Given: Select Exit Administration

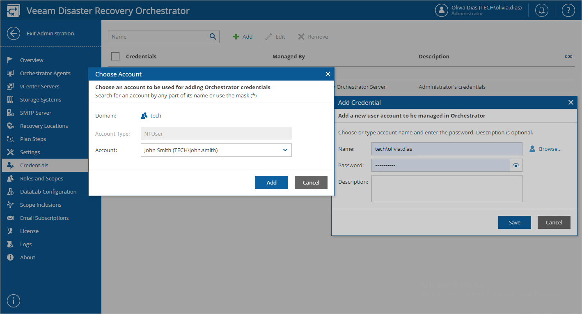Looking at the screenshot, I should [50, 33].
